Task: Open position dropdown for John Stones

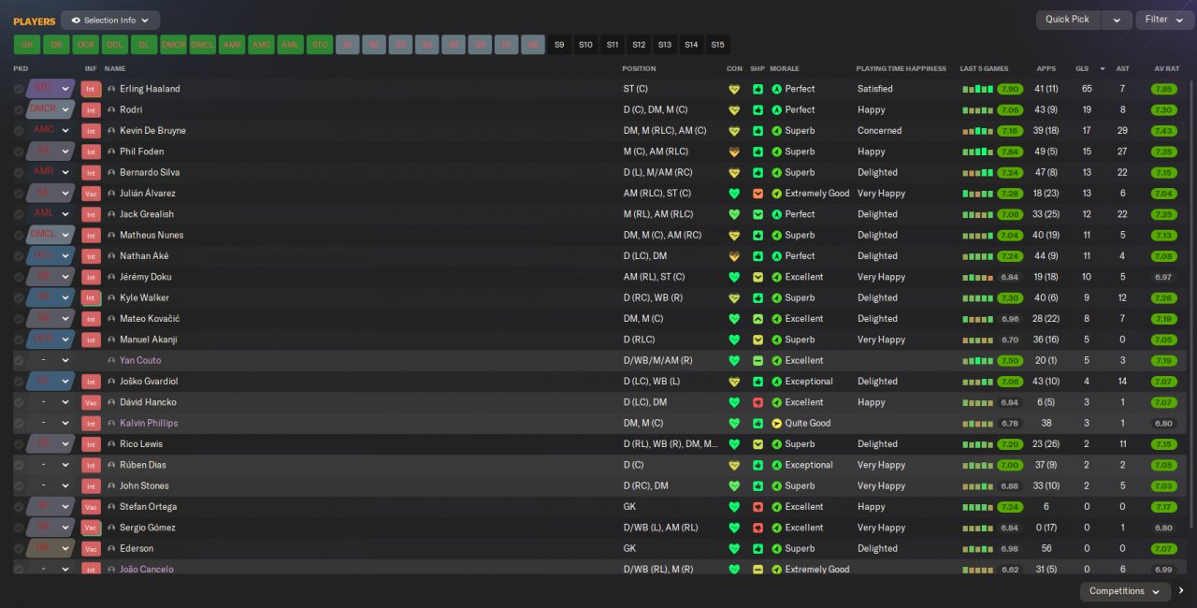Action: pos(50,486)
